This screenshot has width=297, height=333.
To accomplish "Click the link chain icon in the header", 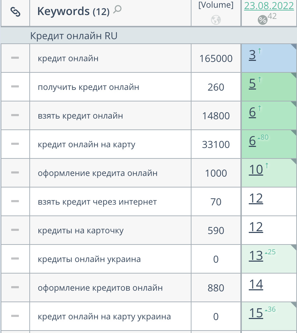I will (x=15, y=12).
